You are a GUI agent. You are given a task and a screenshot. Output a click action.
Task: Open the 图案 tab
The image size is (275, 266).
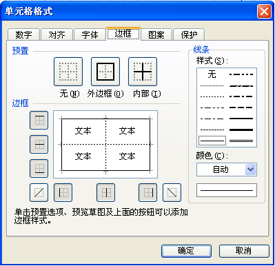coord(156,34)
